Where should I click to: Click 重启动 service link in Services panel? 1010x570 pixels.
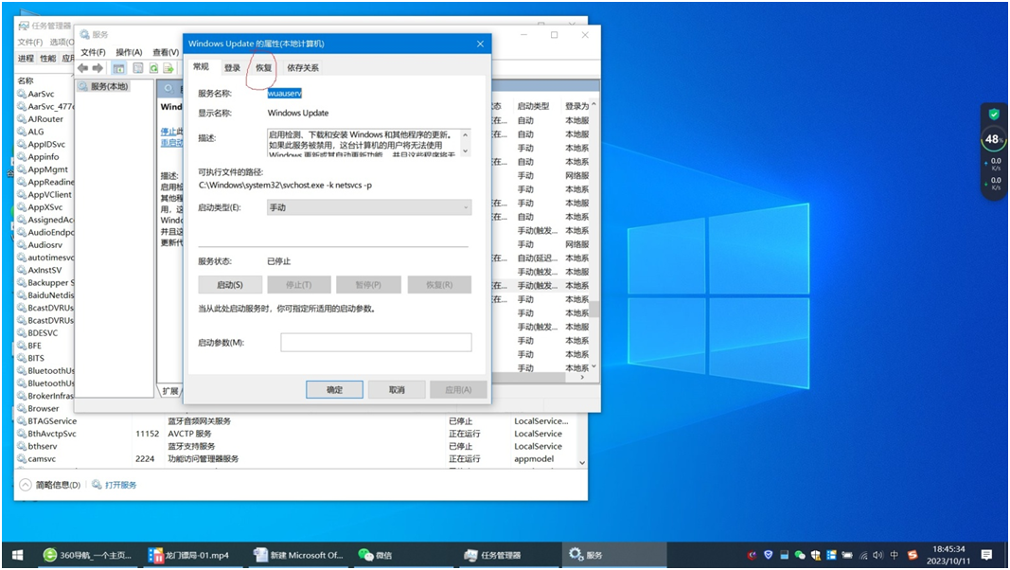(x=170, y=142)
